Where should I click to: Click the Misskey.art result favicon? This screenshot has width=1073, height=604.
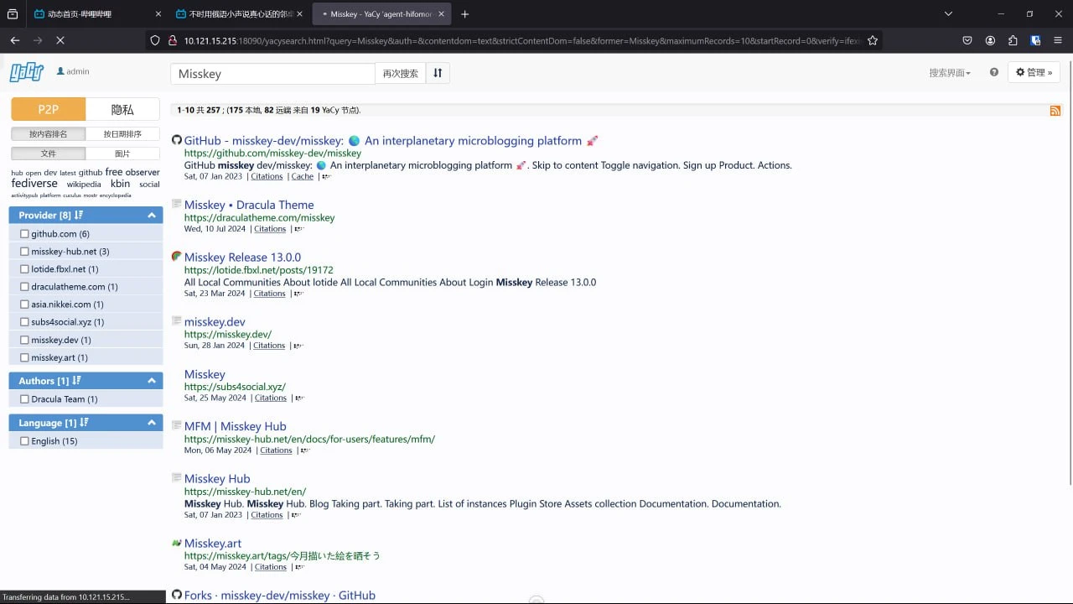coord(177,543)
